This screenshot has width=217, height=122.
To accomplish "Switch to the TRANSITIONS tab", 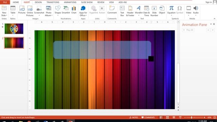I will [53, 2].
